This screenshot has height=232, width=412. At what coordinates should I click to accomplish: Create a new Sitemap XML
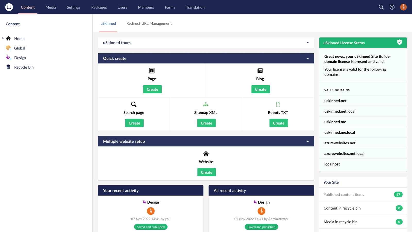coord(206,123)
